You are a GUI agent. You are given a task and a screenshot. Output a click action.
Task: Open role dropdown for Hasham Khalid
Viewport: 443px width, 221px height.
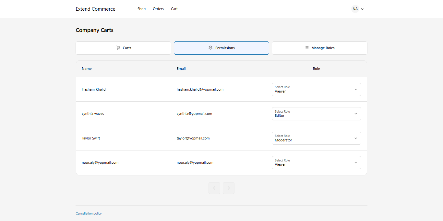click(316, 89)
